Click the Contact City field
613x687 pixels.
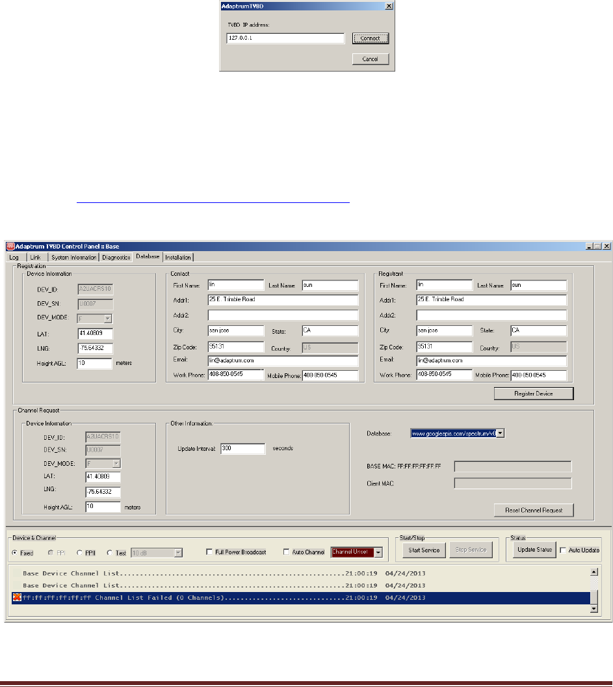point(236,330)
